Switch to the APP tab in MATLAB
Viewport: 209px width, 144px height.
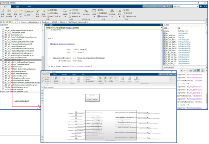(29, 6)
